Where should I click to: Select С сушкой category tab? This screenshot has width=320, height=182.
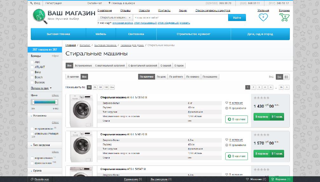point(166,66)
